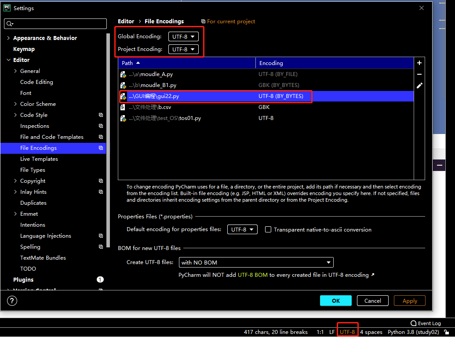Click the remove path minus icon

click(x=419, y=74)
